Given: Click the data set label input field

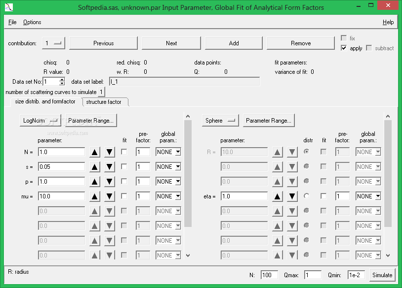Looking at the screenshot, I should [x=185, y=82].
